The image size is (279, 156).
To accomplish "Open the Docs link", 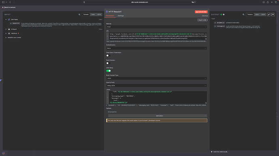I will [205, 16].
